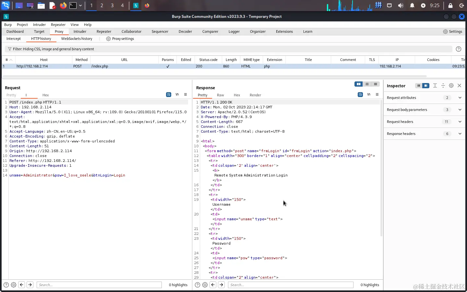
Task: Click the Render view of the response
Action: coord(255,95)
